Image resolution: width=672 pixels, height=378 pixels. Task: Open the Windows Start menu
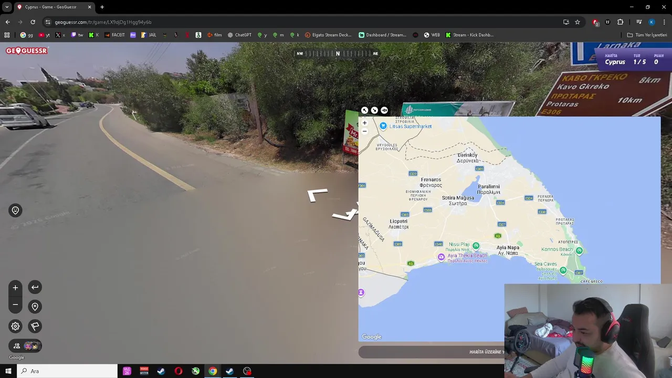click(8, 371)
